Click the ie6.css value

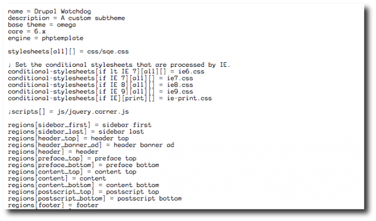point(191,72)
